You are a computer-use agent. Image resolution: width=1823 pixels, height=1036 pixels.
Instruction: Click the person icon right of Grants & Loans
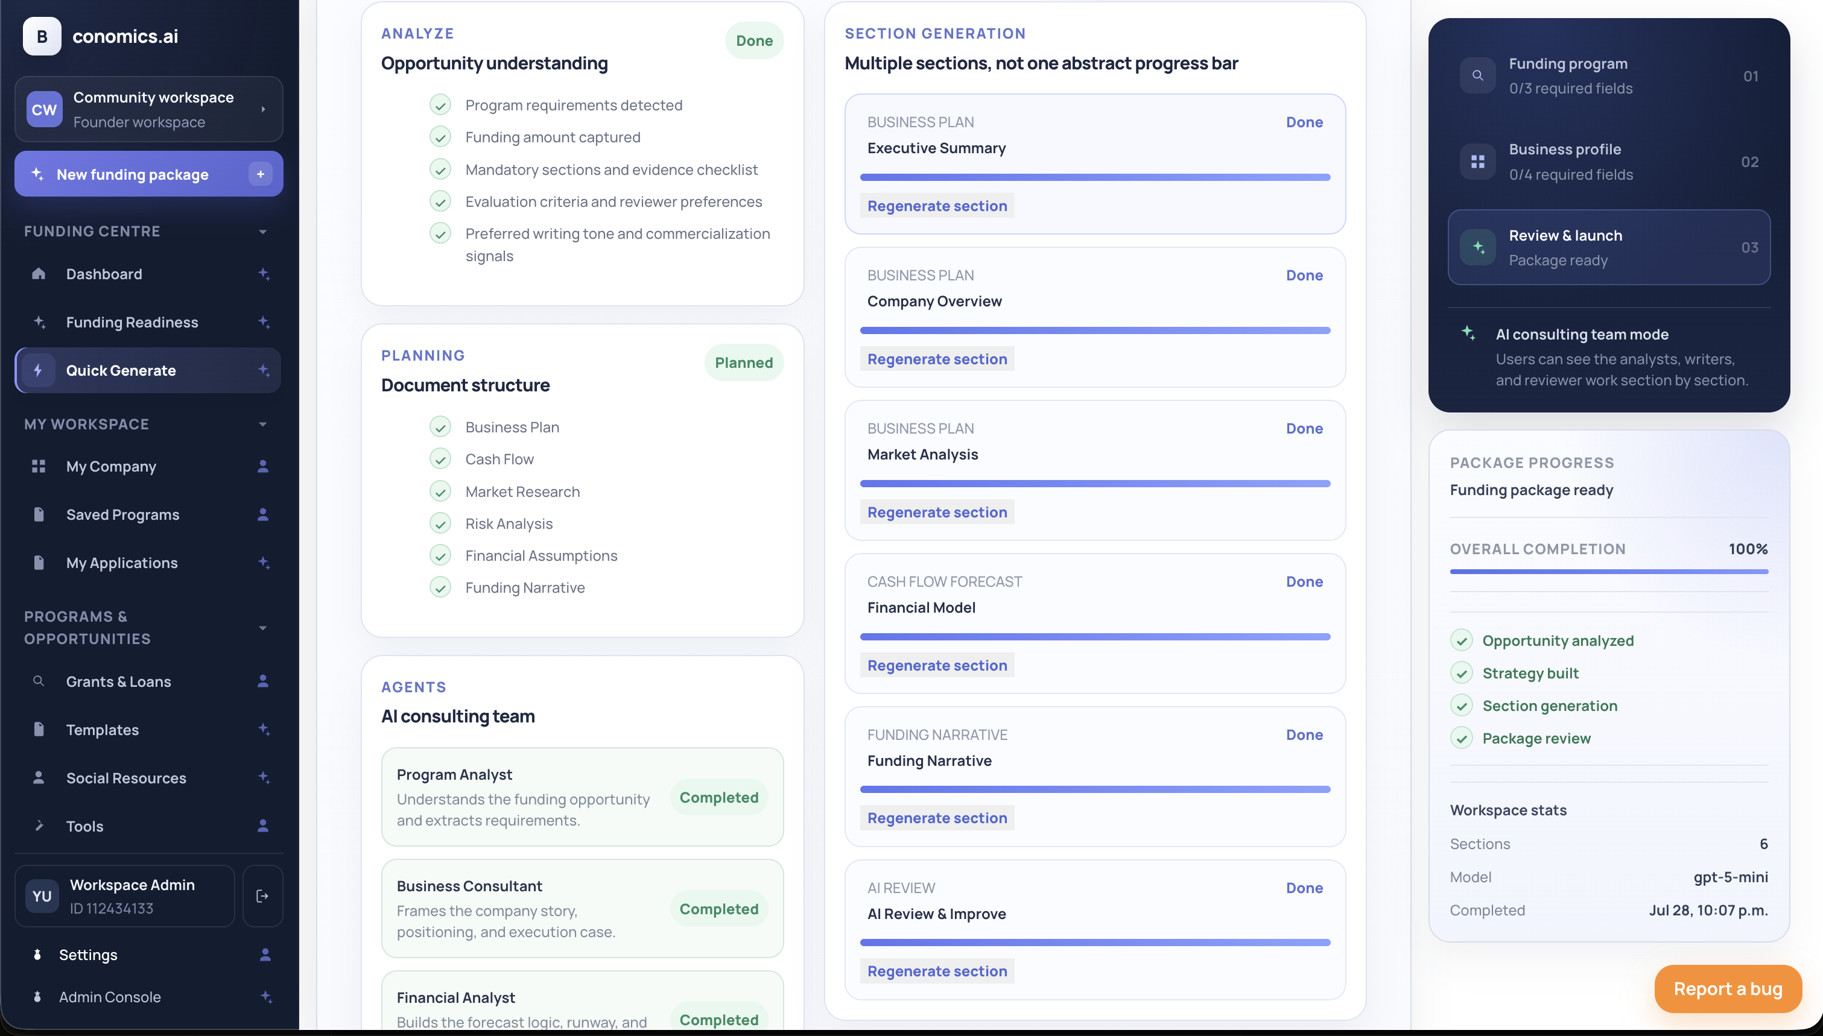tap(263, 681)
